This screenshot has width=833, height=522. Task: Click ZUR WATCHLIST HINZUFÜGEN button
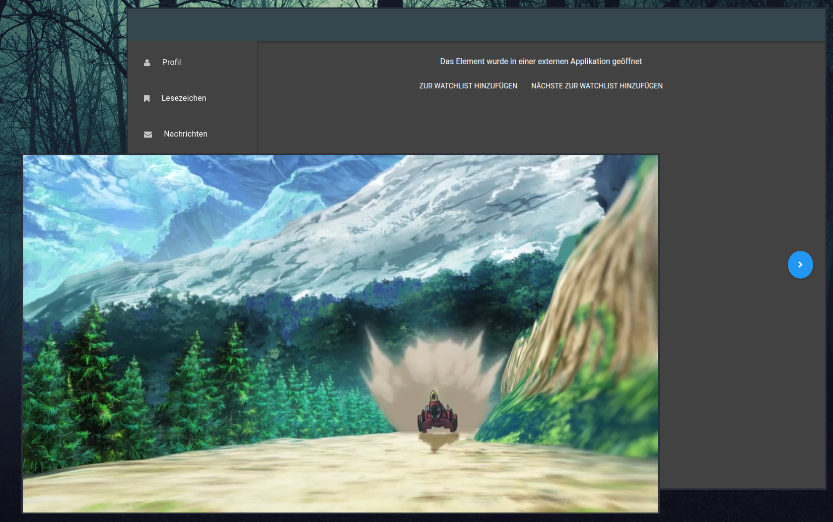(x=468, y=86)
